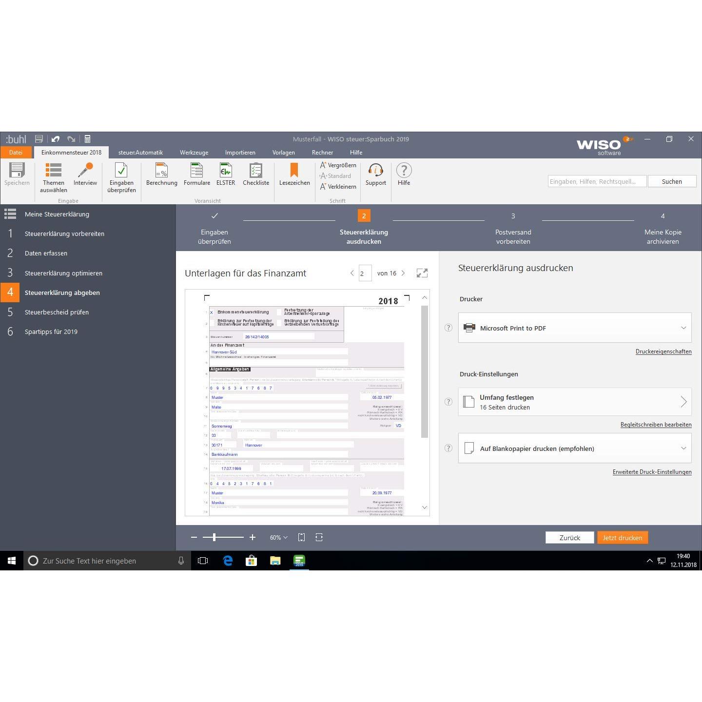
Task: Show help for Blankopapier option
Action: click(448, 448)
